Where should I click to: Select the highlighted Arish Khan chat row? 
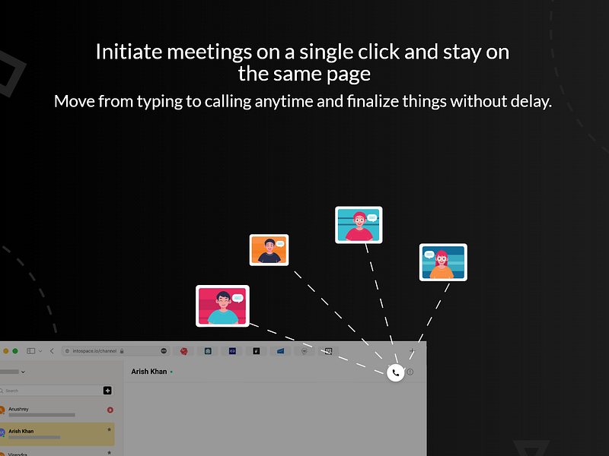pos(57,434)
